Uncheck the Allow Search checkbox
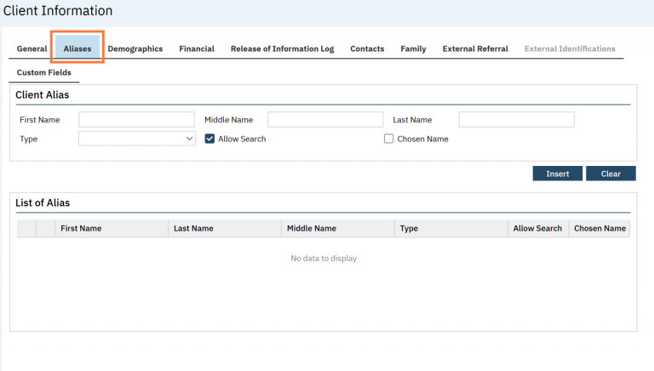 pos(210,139)
